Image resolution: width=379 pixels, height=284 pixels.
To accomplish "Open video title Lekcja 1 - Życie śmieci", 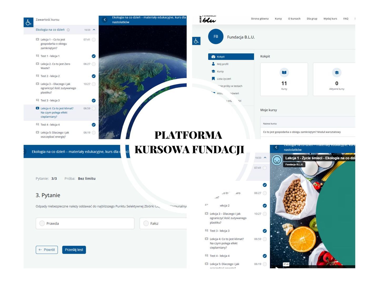I will (320, 158).
